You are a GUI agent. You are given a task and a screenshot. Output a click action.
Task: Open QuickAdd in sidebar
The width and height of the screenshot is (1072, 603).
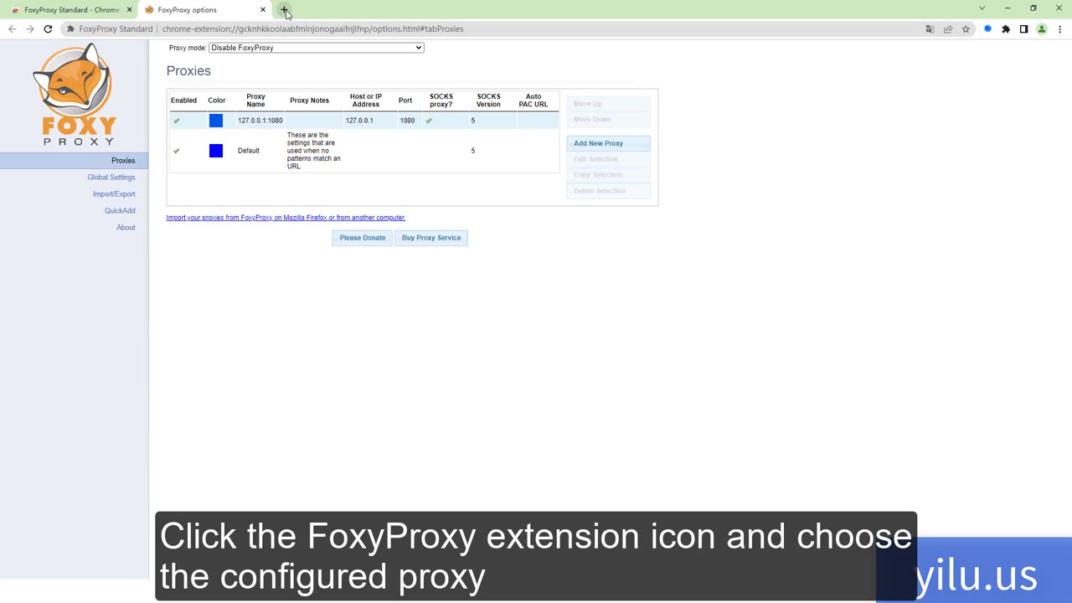click(120, 211)
